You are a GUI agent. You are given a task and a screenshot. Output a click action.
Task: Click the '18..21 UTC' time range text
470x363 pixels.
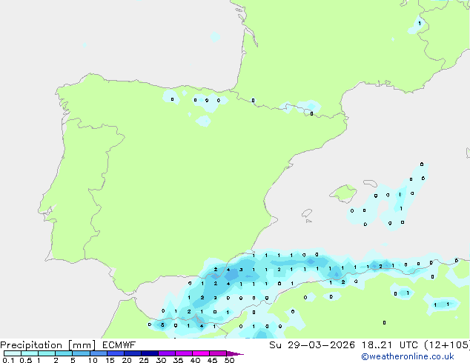coord(390,345)
